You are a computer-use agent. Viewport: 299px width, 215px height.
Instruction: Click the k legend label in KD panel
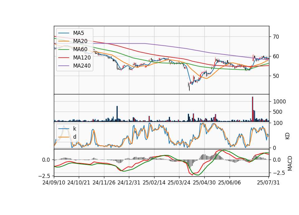[x=74, y=129]
